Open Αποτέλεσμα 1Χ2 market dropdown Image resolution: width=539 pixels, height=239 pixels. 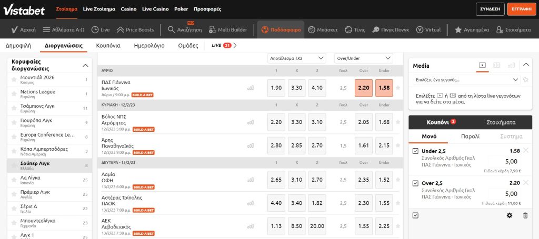297,58
